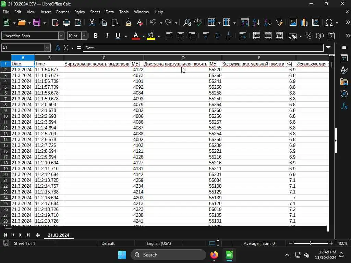Click the formula input line
The image size is (351, 263).
[203, 48]
